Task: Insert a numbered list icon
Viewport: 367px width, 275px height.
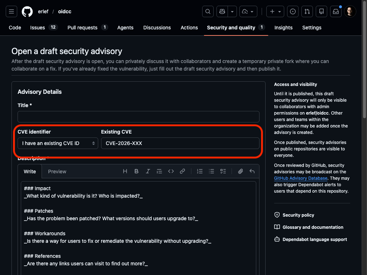Action: pyautogui.click(x=200, y=172)
